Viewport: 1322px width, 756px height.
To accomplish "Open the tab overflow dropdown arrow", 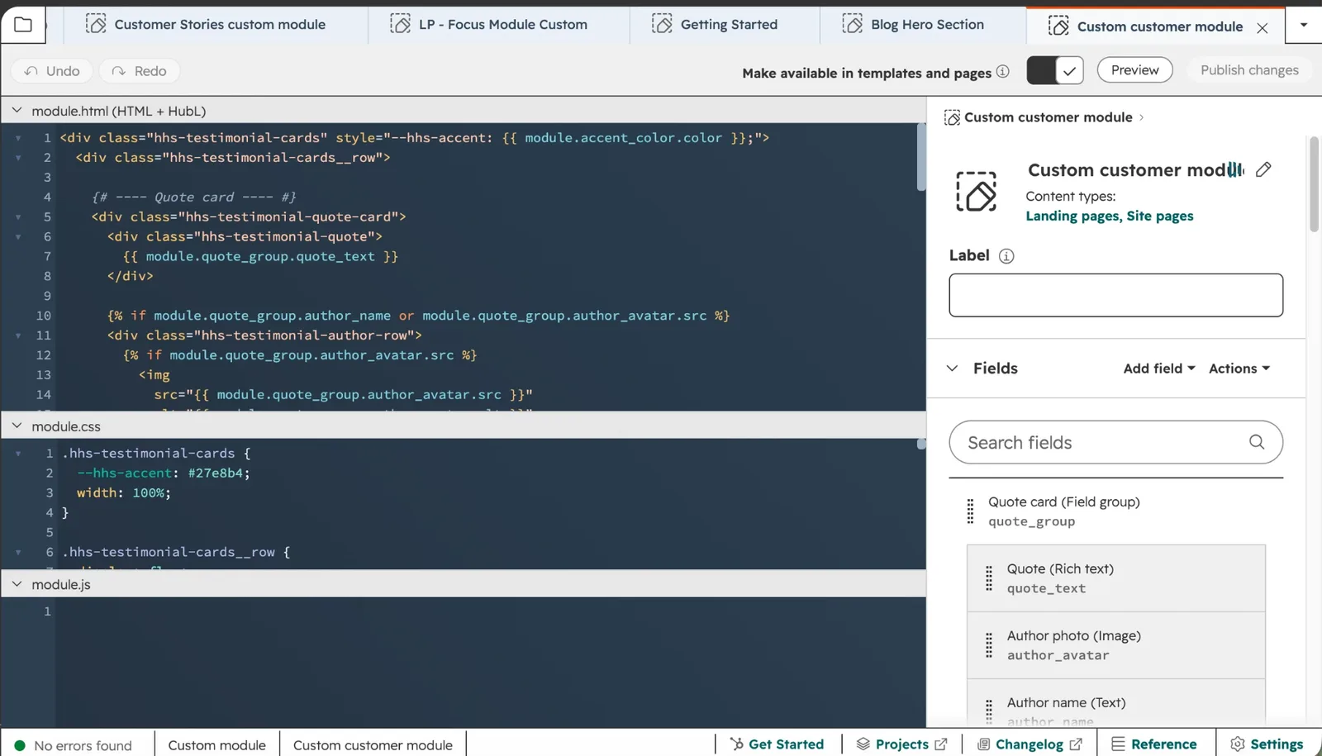I will point(1304,25).
